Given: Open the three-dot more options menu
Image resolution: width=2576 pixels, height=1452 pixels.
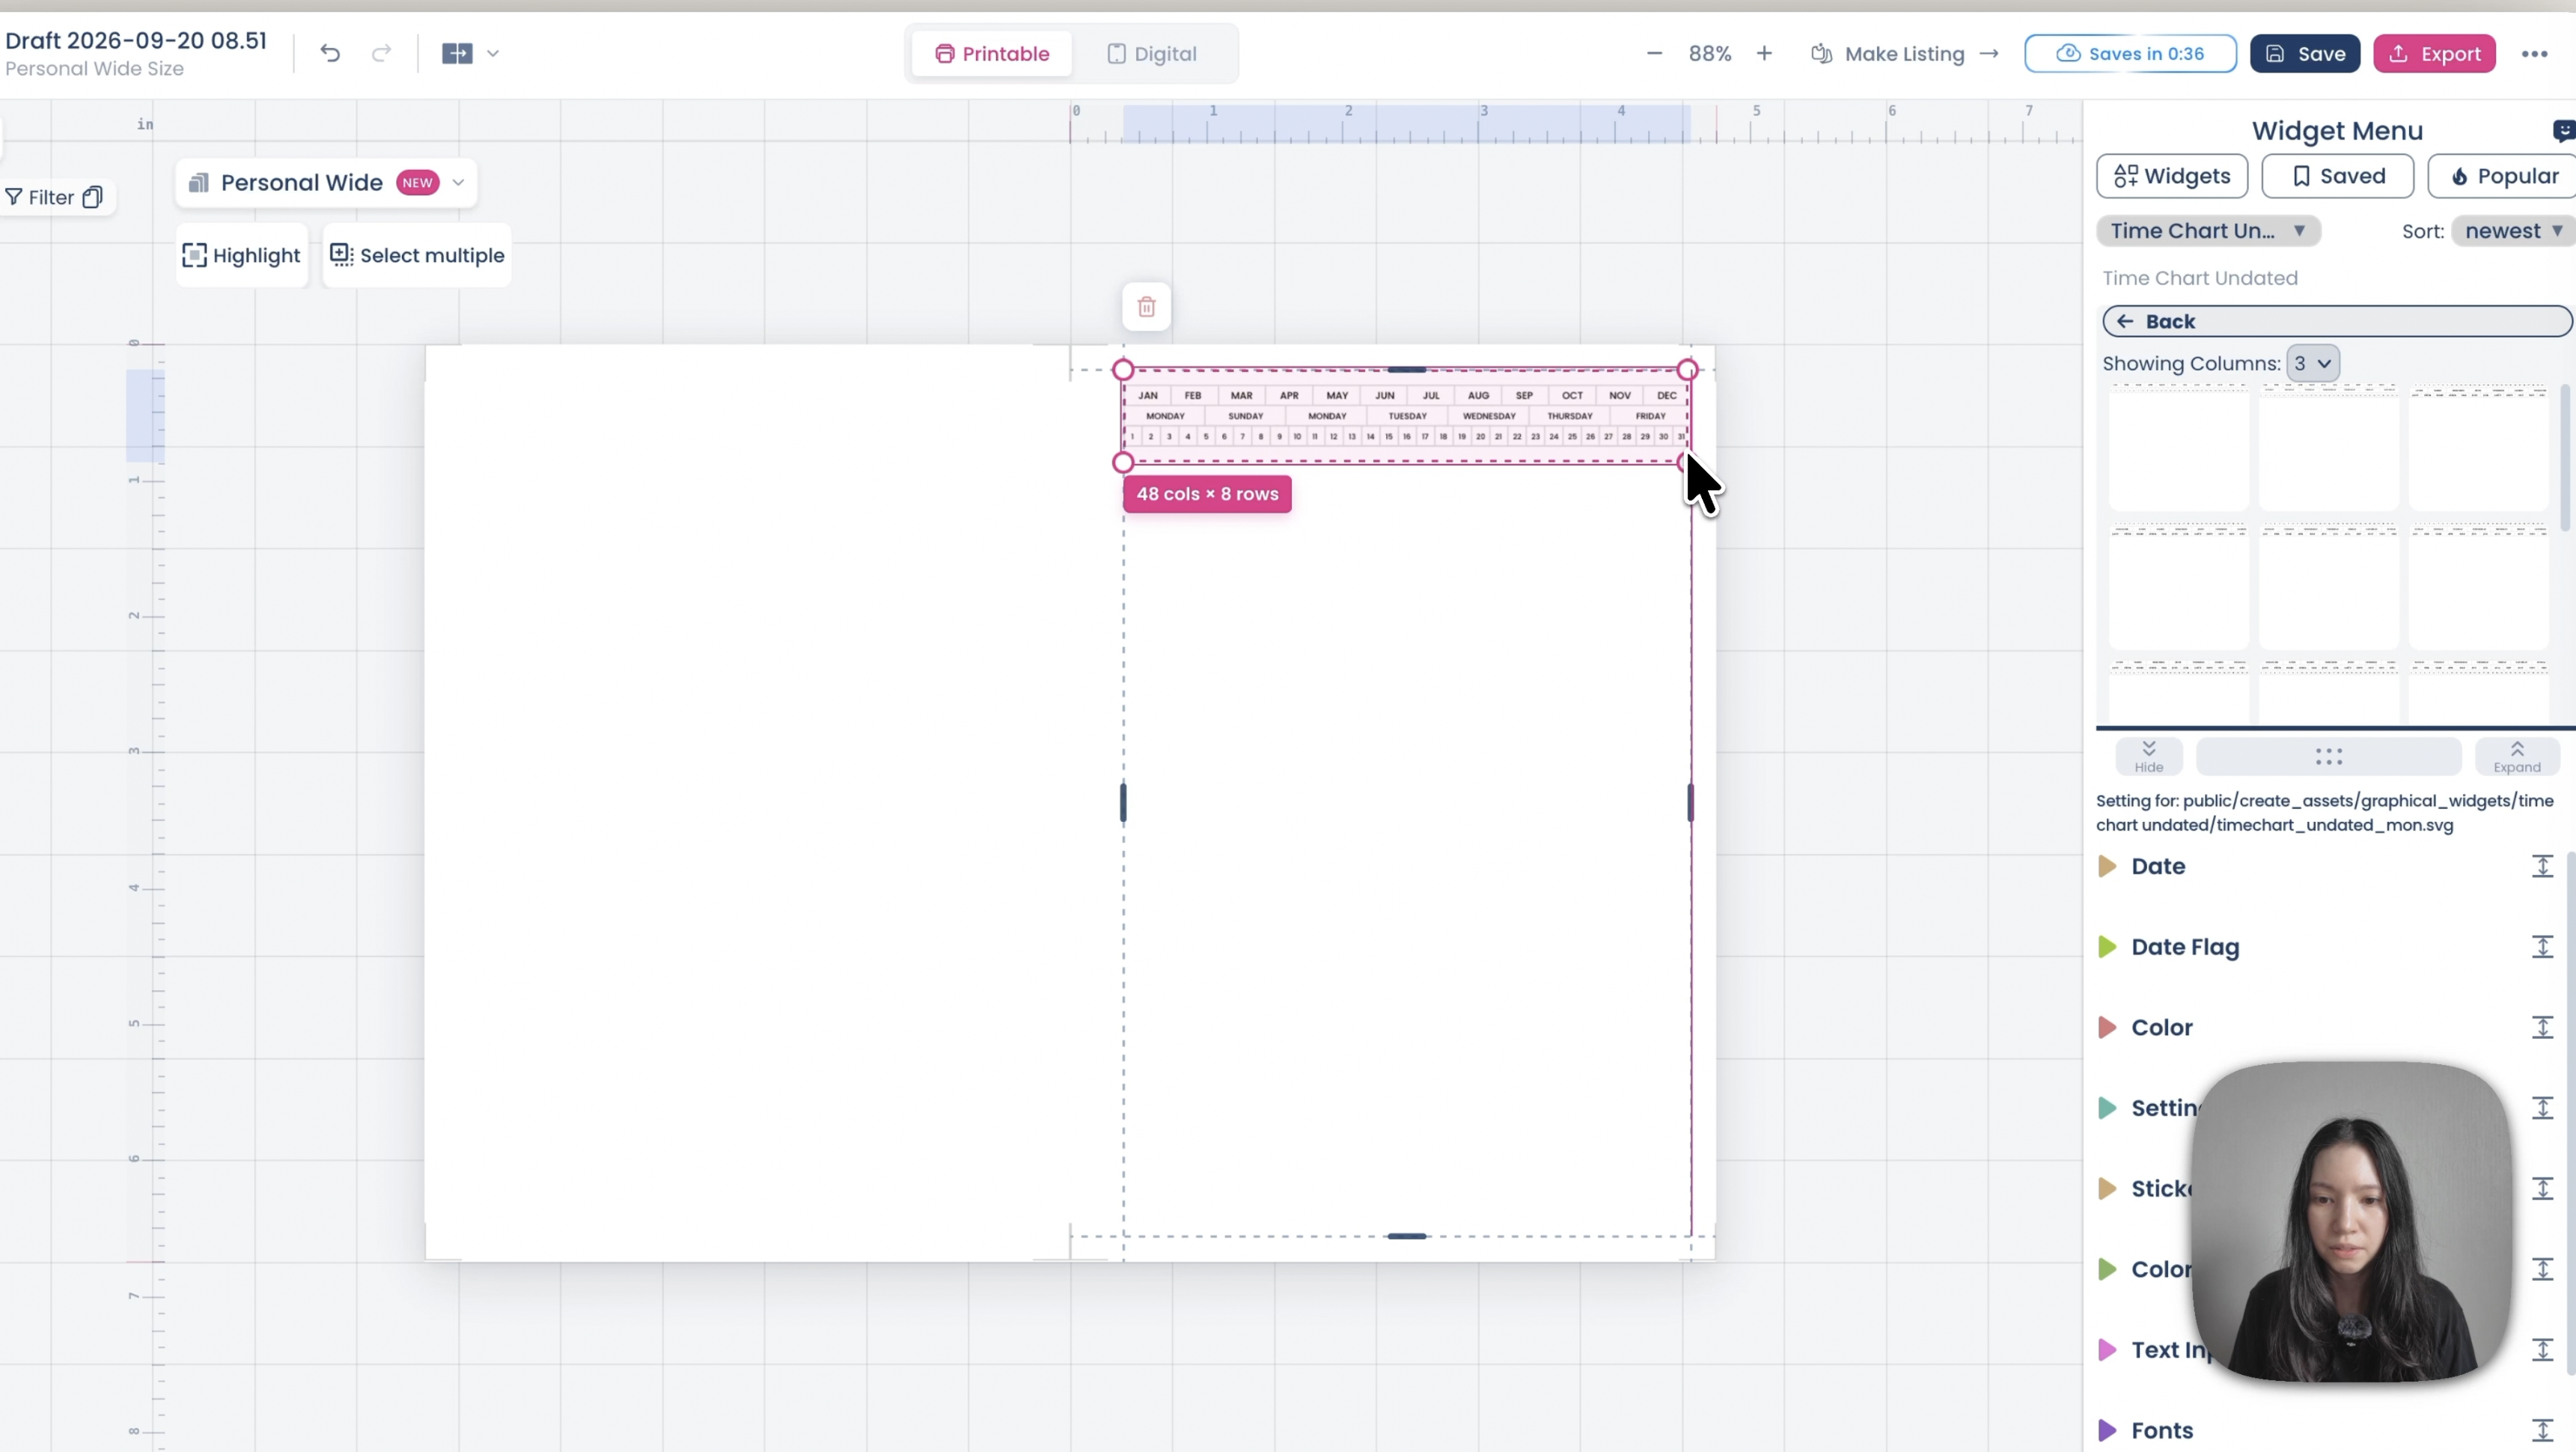Looking at the screenshot, I should [2534, 54].
